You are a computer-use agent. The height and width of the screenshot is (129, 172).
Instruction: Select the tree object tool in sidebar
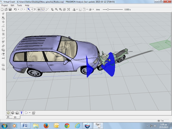[3, 54]
